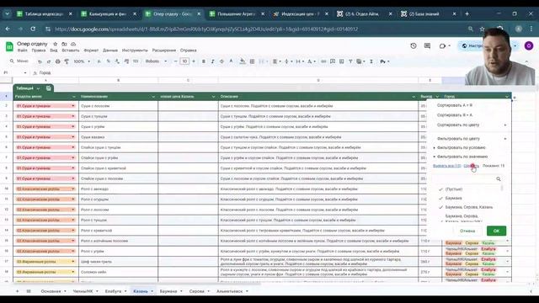
Task: Open the fill color picker
Action: tap(243, 61)
